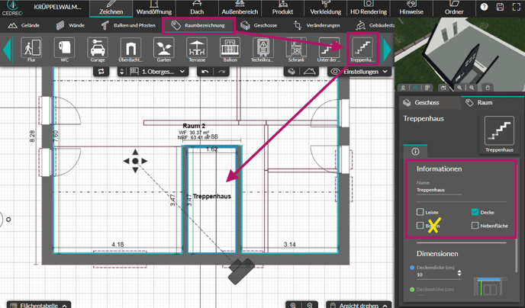Choose the WC room type icon
Screen dimensions: 525x308
[64, 50]
